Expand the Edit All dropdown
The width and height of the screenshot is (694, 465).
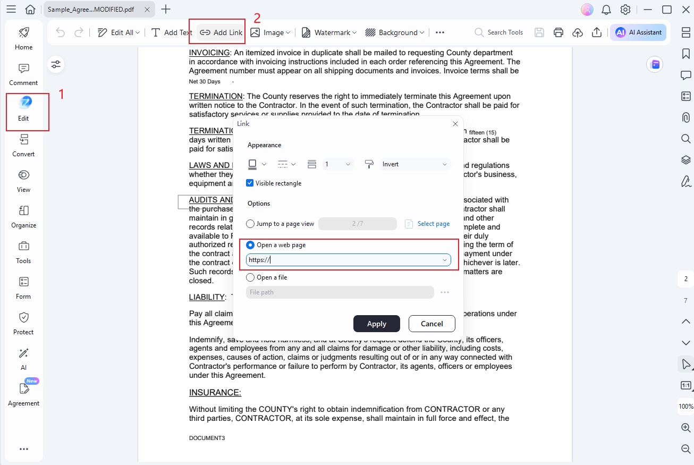pyautogui.click(x=138, y=32)
